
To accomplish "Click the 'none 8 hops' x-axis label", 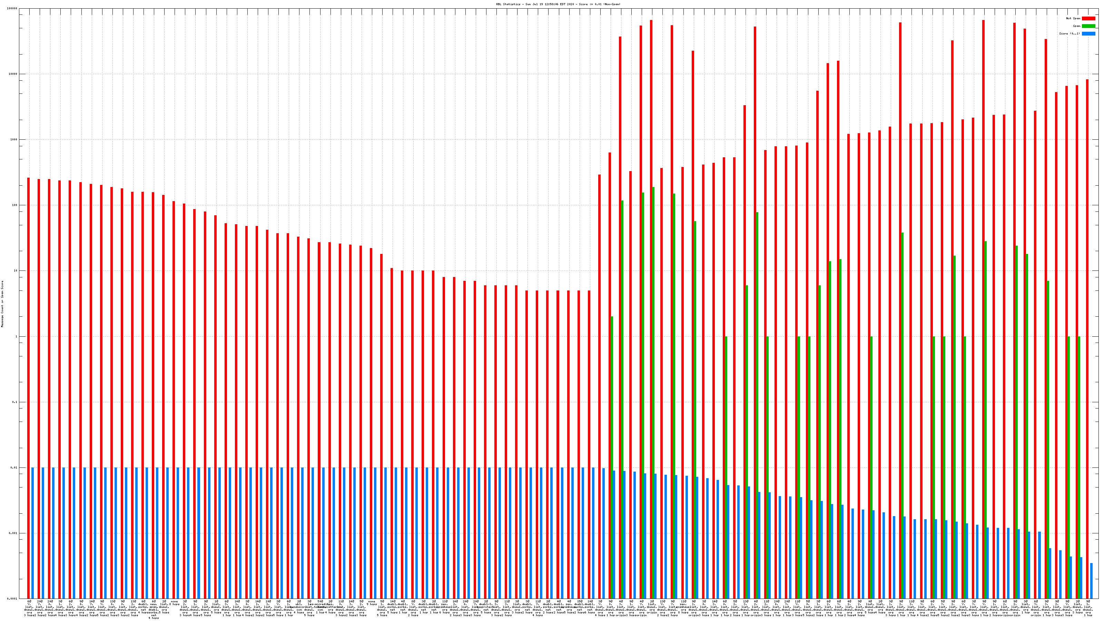I will point(174,603).
